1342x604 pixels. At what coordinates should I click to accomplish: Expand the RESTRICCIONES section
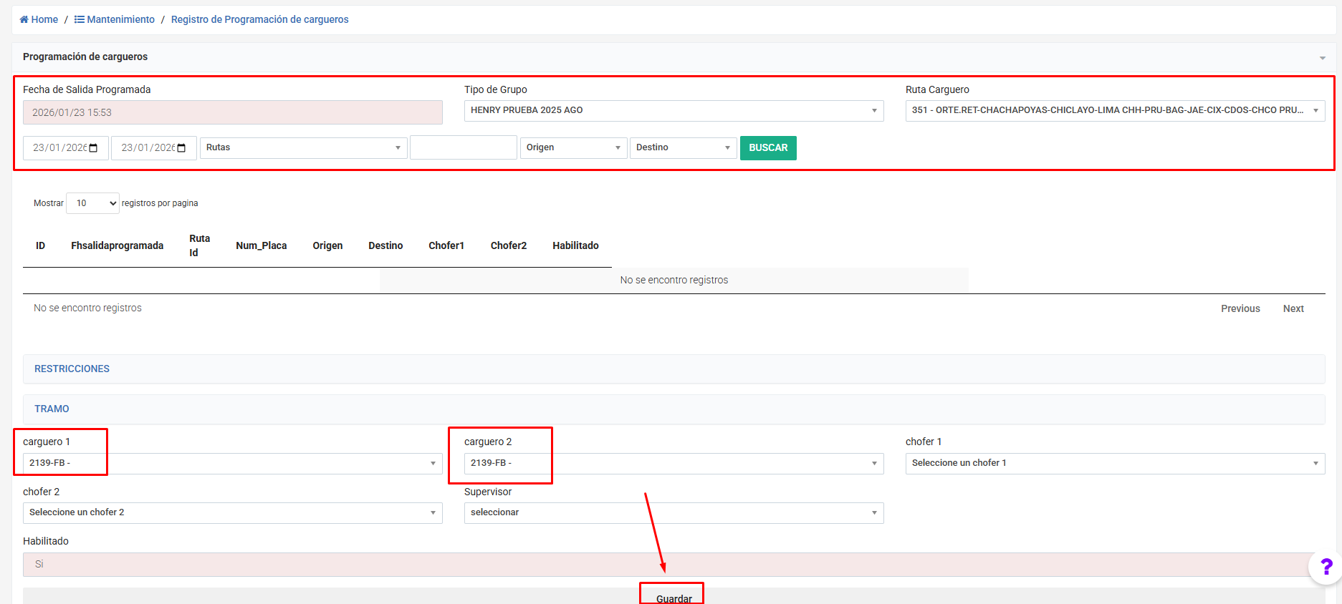coord(72,369)
